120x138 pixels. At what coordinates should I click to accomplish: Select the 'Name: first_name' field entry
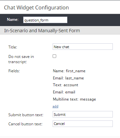[x=69, y=71]
